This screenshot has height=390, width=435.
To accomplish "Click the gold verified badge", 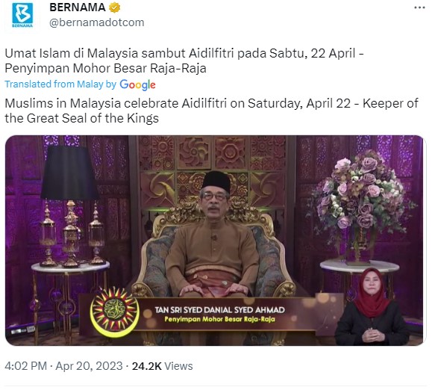I will tap(114, 7).
